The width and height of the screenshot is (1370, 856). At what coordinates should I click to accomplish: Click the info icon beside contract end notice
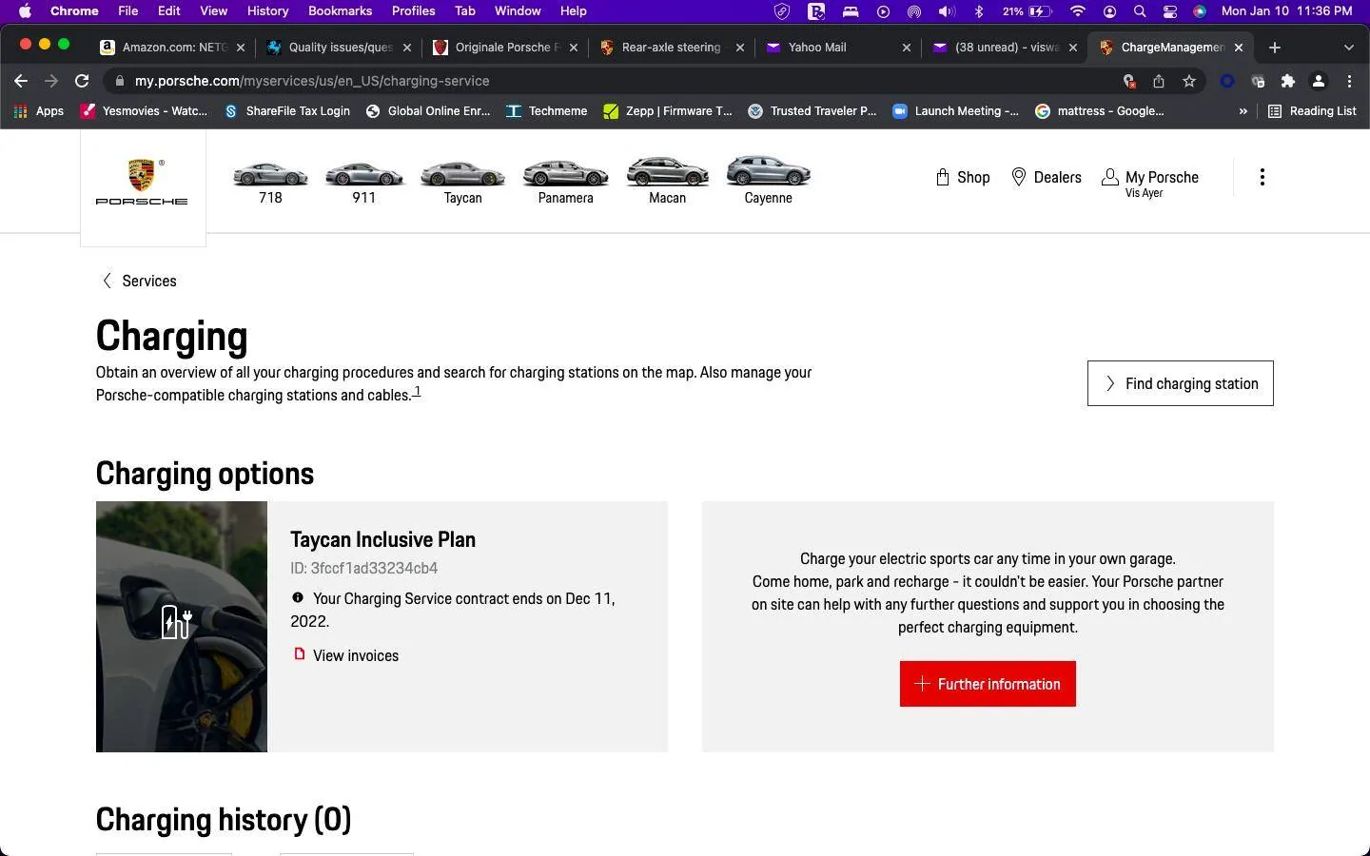tap(298, 597)
